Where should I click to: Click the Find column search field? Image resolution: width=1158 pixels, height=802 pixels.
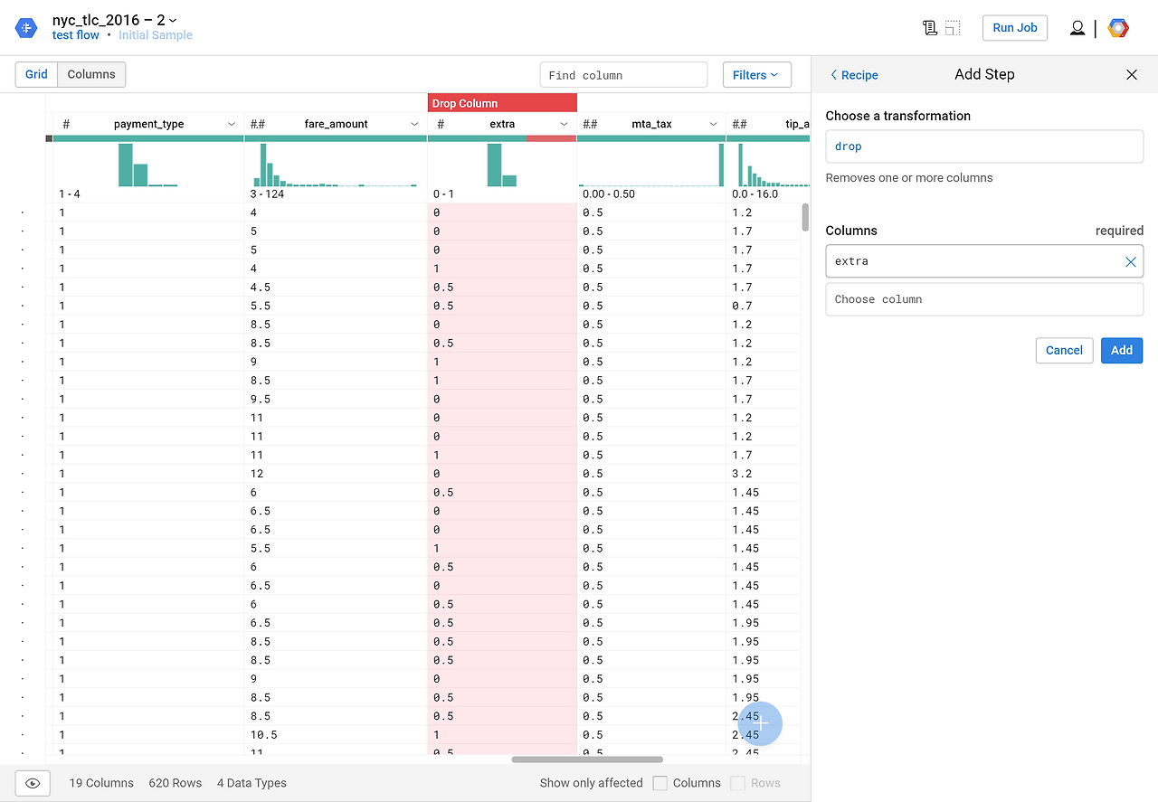(x=623, y=74)
